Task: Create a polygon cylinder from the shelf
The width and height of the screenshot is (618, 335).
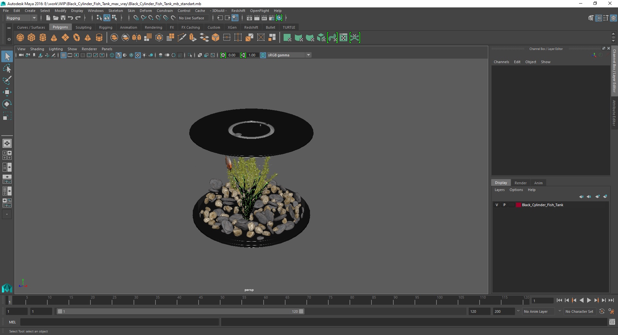Action: pyautogui.click(x=43, y=38)
